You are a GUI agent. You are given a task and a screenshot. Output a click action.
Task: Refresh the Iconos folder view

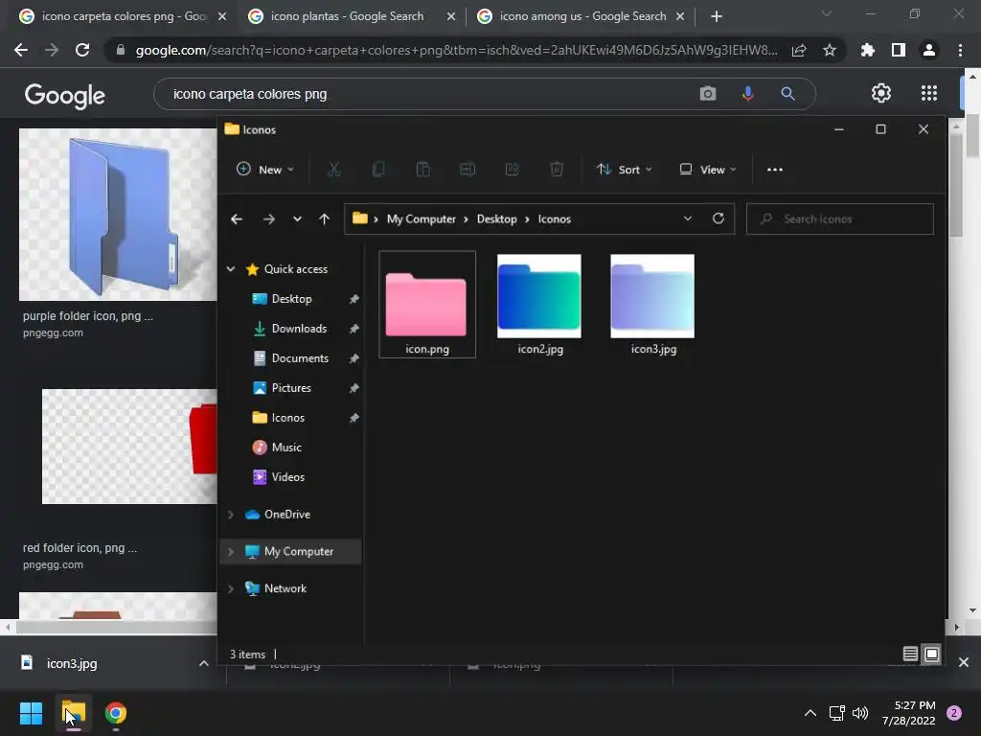pyautogui.click(x=719, y=218)
